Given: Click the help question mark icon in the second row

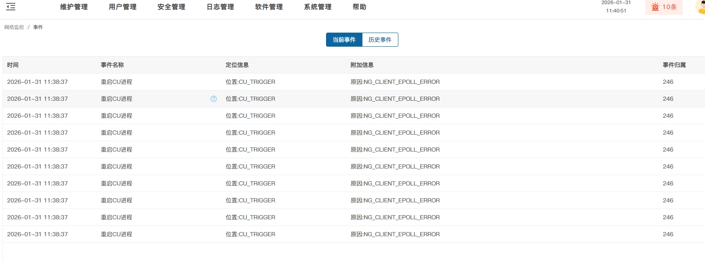Looking at the screenshot, I should [214, 99].
